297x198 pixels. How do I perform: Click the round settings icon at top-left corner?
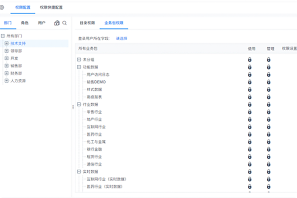click(x=1, y=7)
